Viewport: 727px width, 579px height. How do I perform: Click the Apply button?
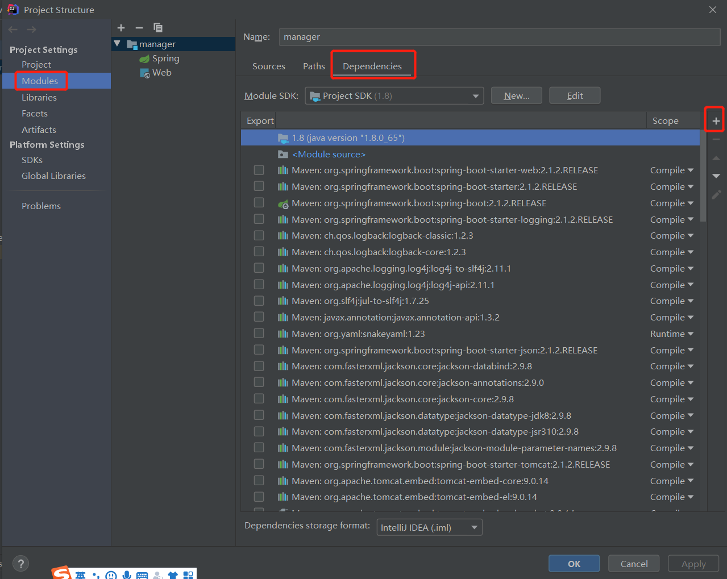pos(693,564)
